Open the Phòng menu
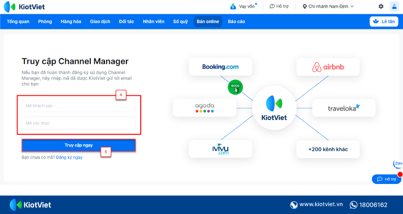403x214 pixels. pyautogui.click(x=45, y=21)
